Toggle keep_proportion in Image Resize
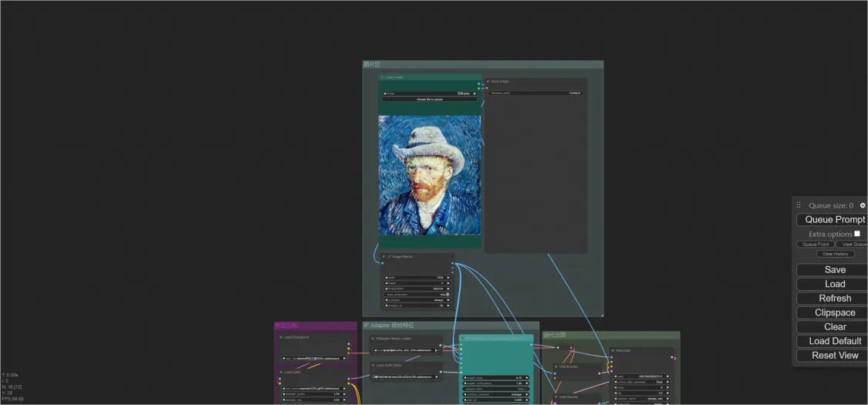This screenshot has width=868, height=405. pyautogui.click(x=417, y=295)
